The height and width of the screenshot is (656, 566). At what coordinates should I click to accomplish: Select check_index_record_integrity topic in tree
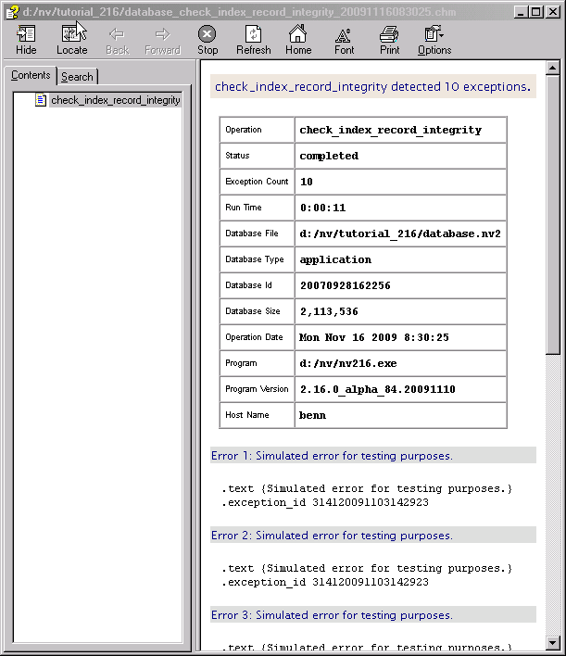click(x=115, y=100)
